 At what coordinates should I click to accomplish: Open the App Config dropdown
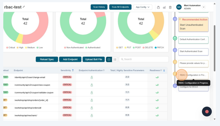143,7
